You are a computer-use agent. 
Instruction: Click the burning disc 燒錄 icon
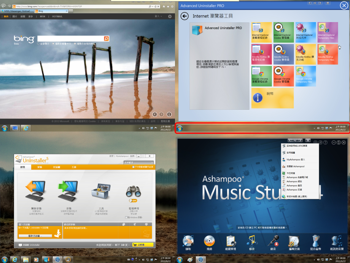pyautogui.click(x=209, y=242)
